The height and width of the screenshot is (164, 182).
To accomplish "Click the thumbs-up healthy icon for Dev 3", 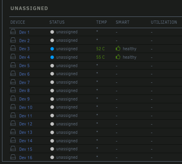I will [118, 48].
